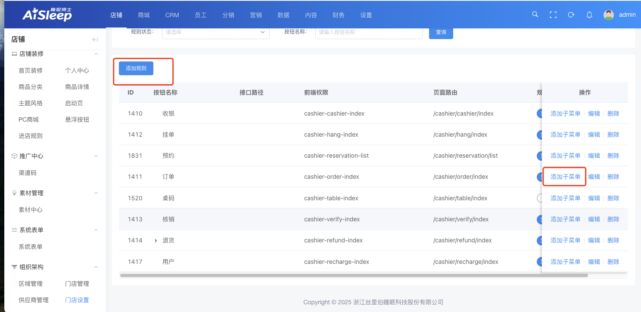Open the 商城 top menu
The width and height of the screenshot is (641, 312).
[144, 15]
